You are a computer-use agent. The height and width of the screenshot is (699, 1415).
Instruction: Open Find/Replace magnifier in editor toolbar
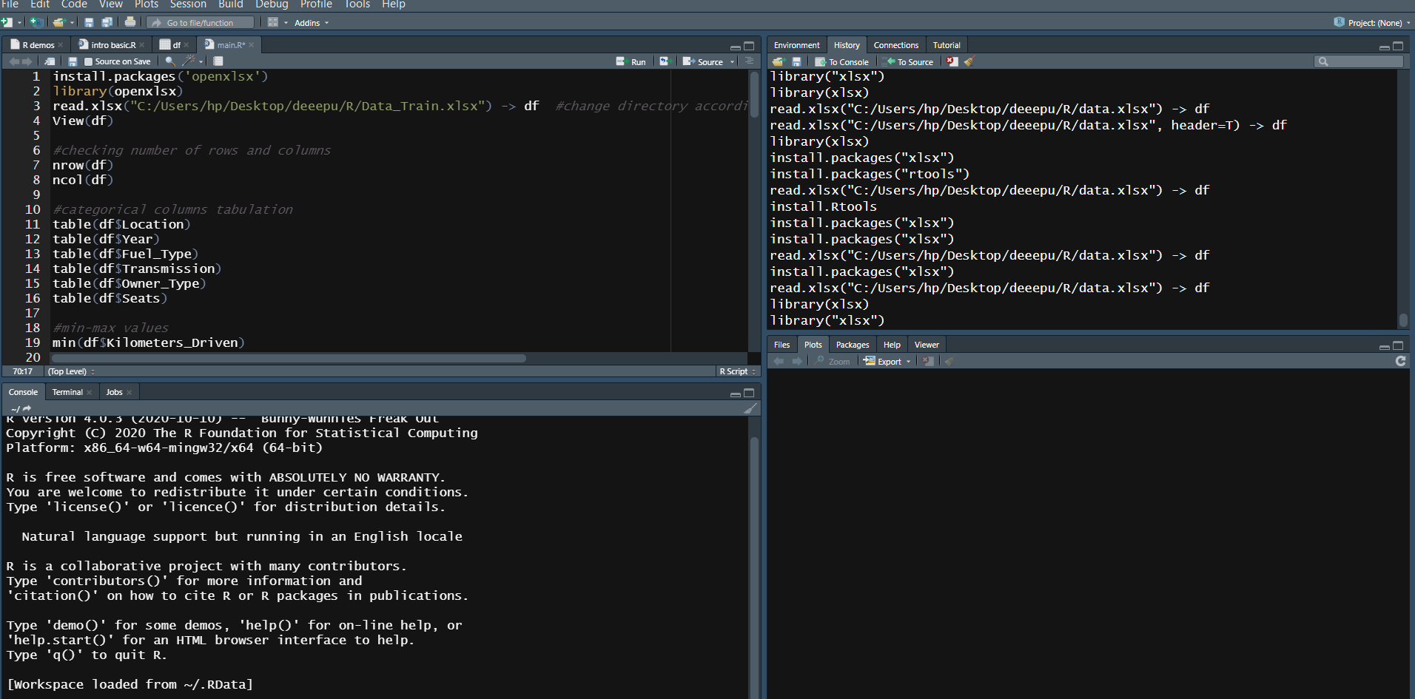(170, 61)
